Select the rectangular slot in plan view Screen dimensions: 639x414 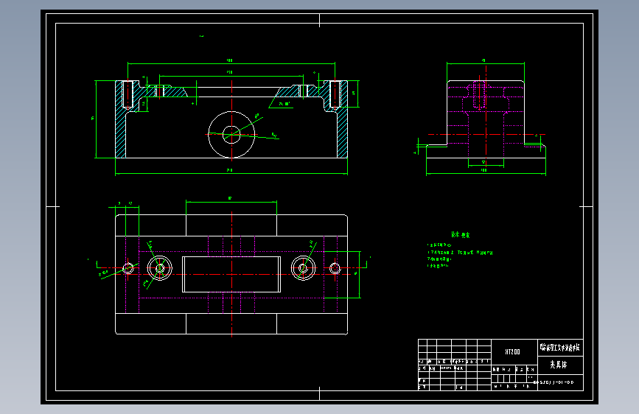231,274
